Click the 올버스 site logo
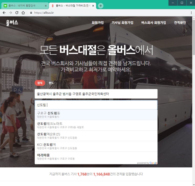 [12, 23]
